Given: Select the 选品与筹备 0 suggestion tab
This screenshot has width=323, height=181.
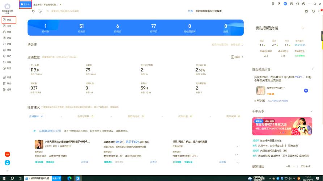Looking at the screenshot, I should pyautogui.click(x=85, y=116).
